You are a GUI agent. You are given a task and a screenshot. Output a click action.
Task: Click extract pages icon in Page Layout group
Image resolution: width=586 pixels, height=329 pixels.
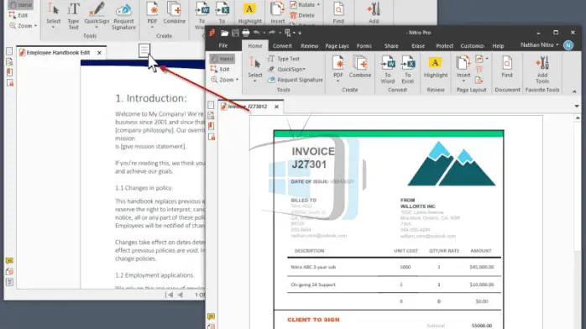(x=479, y=80)
